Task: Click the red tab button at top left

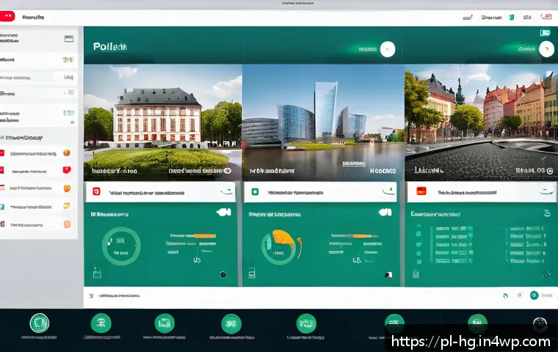Action: point(7,15)
